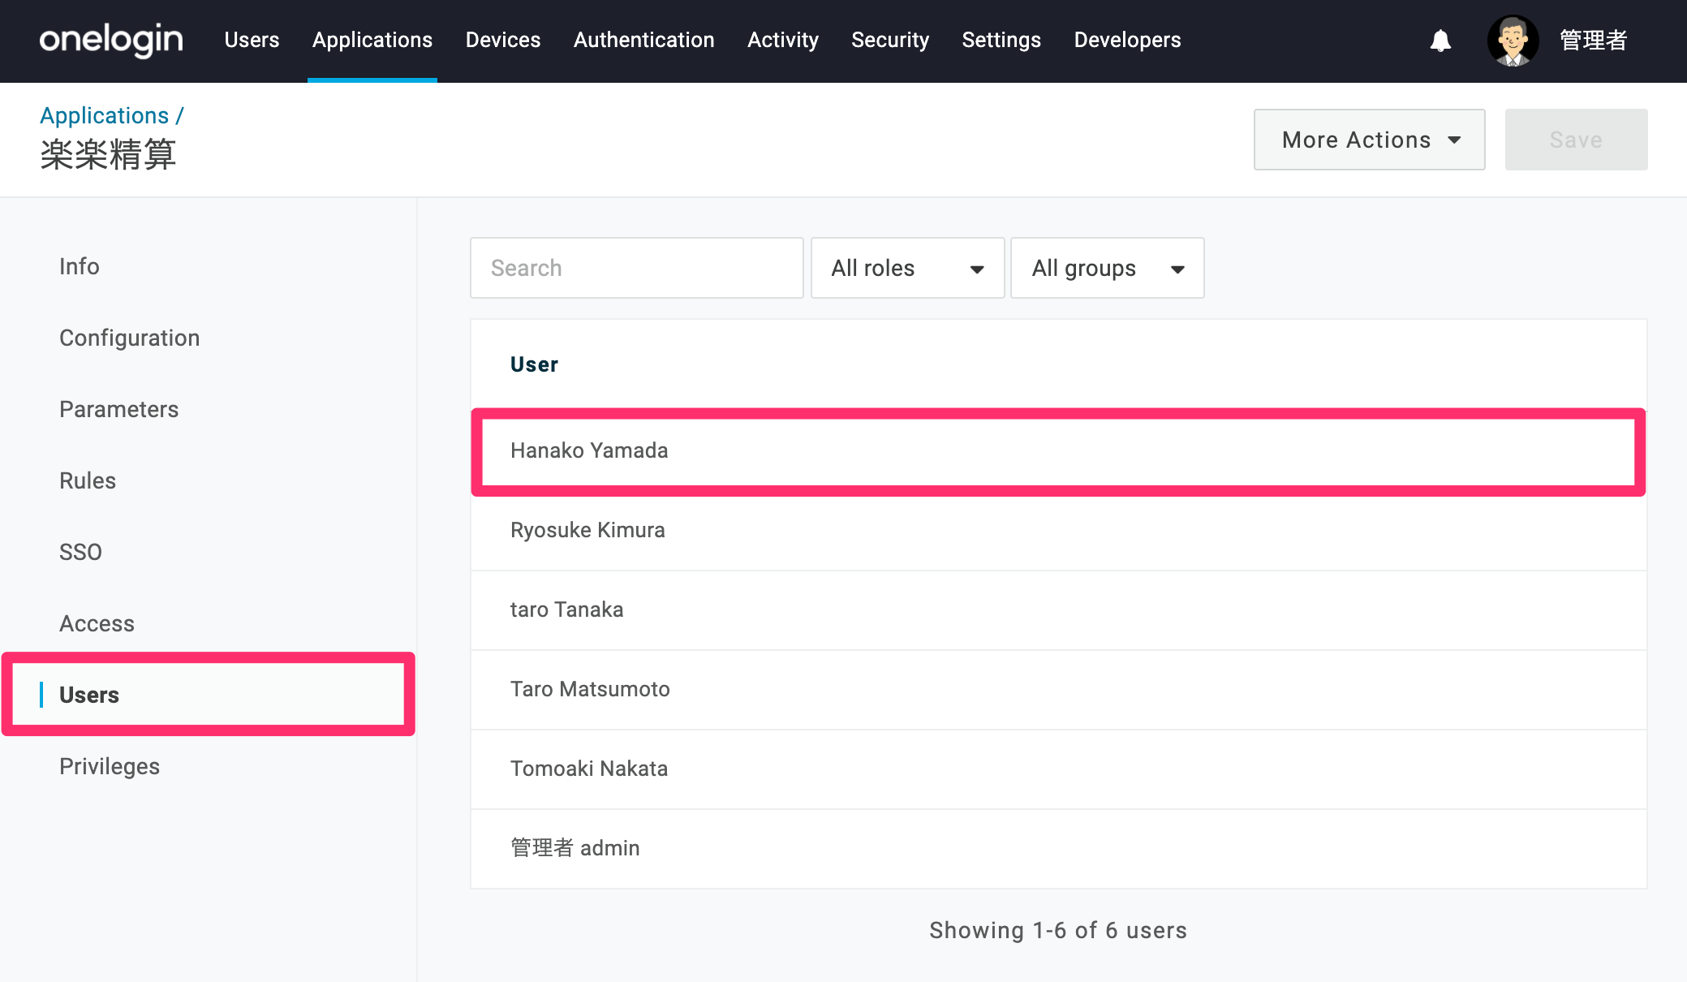The image size is (1687, 982).
Task: Click the 楽楽精算 application title
Action: coord(108,154)
